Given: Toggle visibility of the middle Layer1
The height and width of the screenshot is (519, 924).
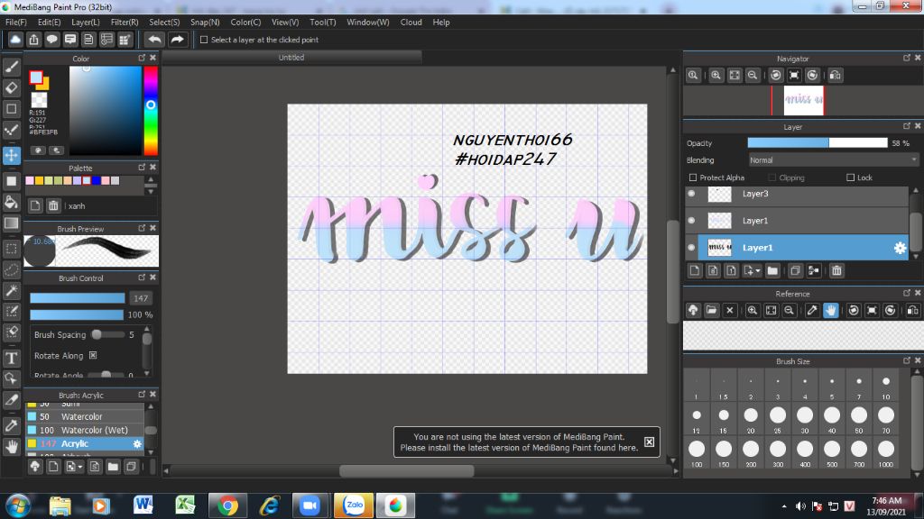Looking at the screenshot, I should click(691, 221).
